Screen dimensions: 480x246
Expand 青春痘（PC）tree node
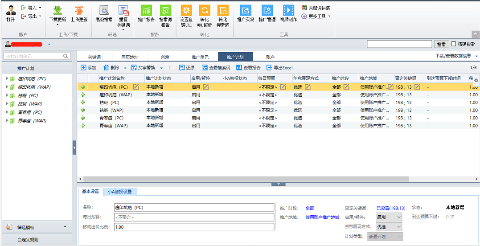7,112
